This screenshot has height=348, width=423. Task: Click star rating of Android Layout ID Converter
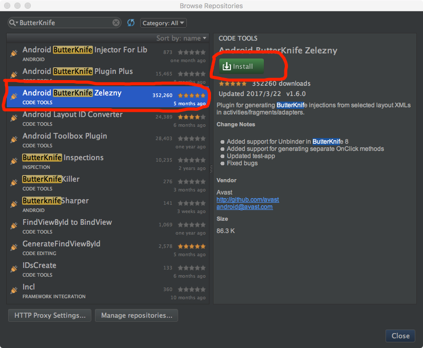pos(191,117)
